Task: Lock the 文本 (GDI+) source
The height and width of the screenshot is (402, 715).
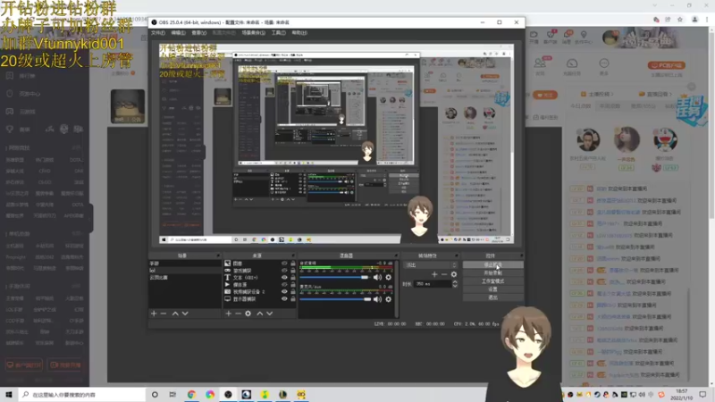Action: pyautogui.click(x=293, y=278)
